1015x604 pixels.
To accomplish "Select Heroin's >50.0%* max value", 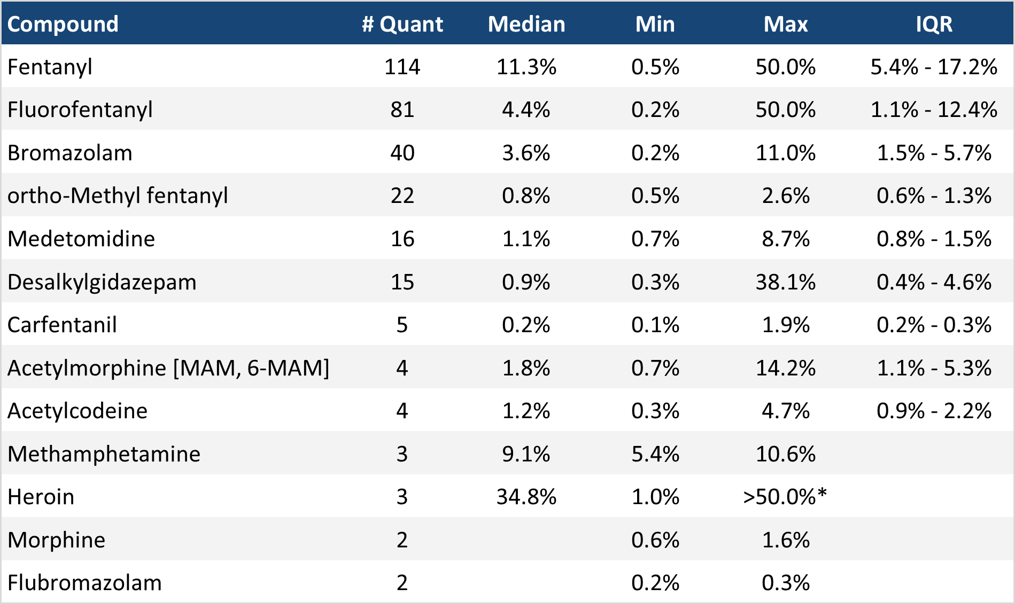I will tap(785, 497).
